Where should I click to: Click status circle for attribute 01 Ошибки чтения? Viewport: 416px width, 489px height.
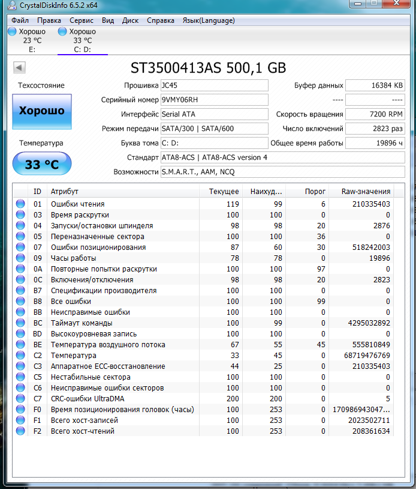coord(20,204)
